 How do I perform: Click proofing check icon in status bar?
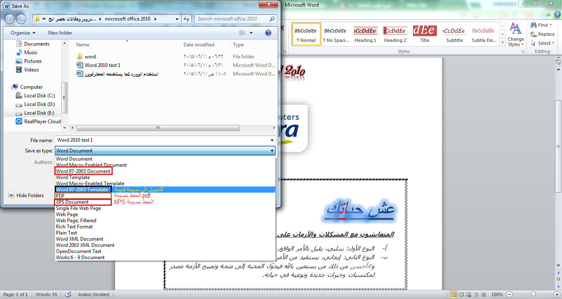(x=68, y=294)
